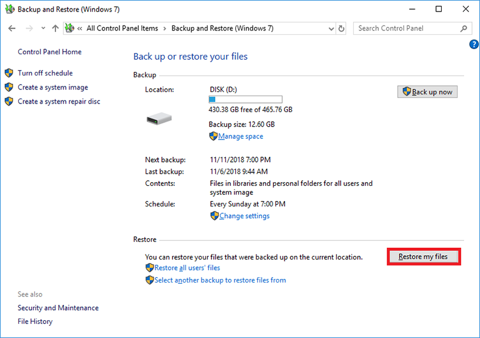The height and width of the screenshot is (338, 480).
Task: Click the 'DISK (D:)' location text
Action: 224,90
